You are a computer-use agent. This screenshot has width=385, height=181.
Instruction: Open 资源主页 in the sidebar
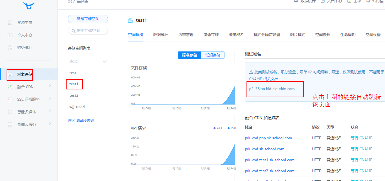coord(24,23)
